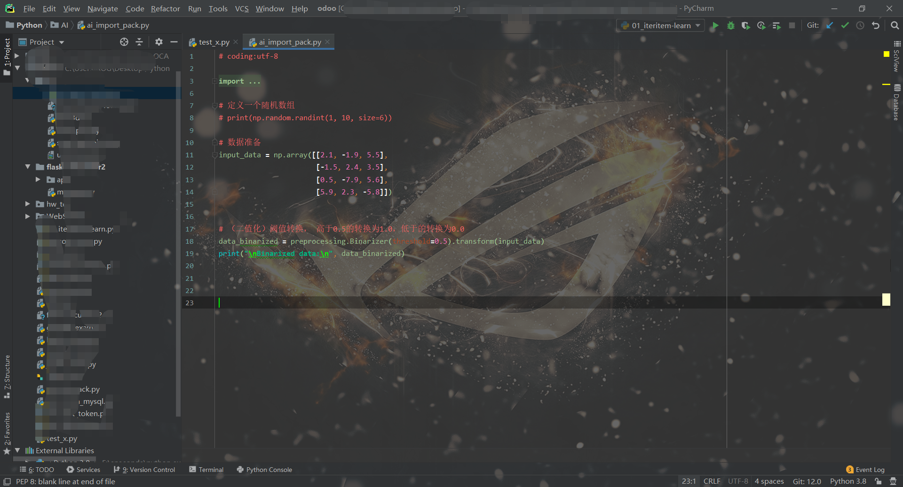Viewport: 903px width, 487px height.
Task: Click the tool windows toggle in status bar corner
Action: click(7, 482)
